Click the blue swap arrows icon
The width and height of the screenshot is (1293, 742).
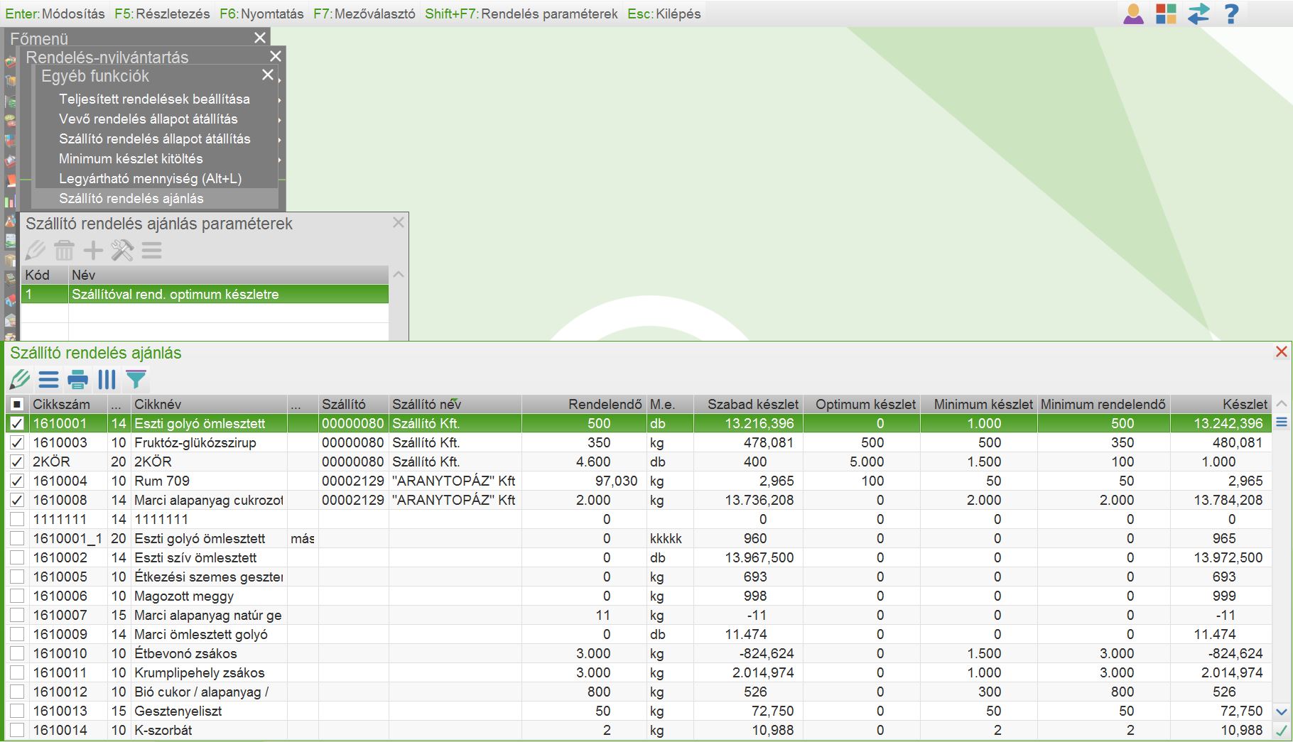point(1199,13)
